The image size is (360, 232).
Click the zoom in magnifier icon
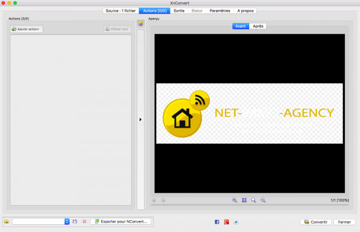235,200
